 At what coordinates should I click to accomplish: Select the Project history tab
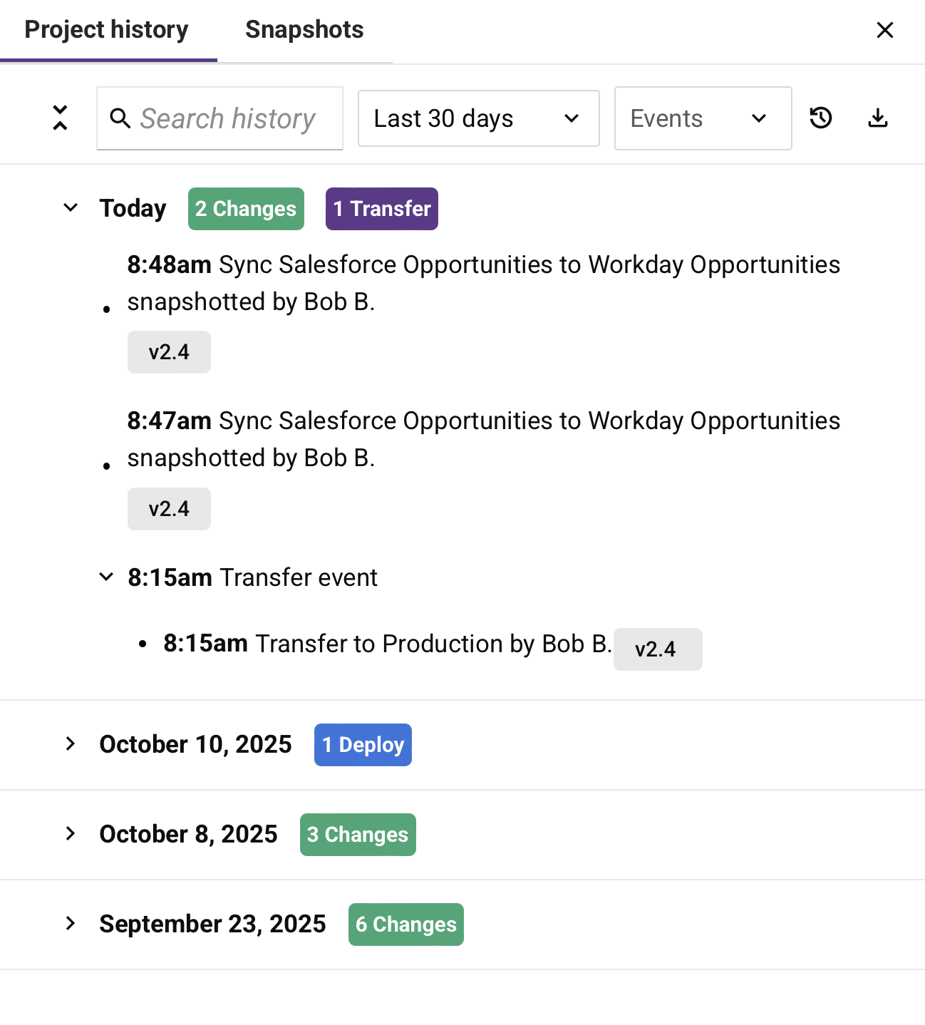[106, 29]
